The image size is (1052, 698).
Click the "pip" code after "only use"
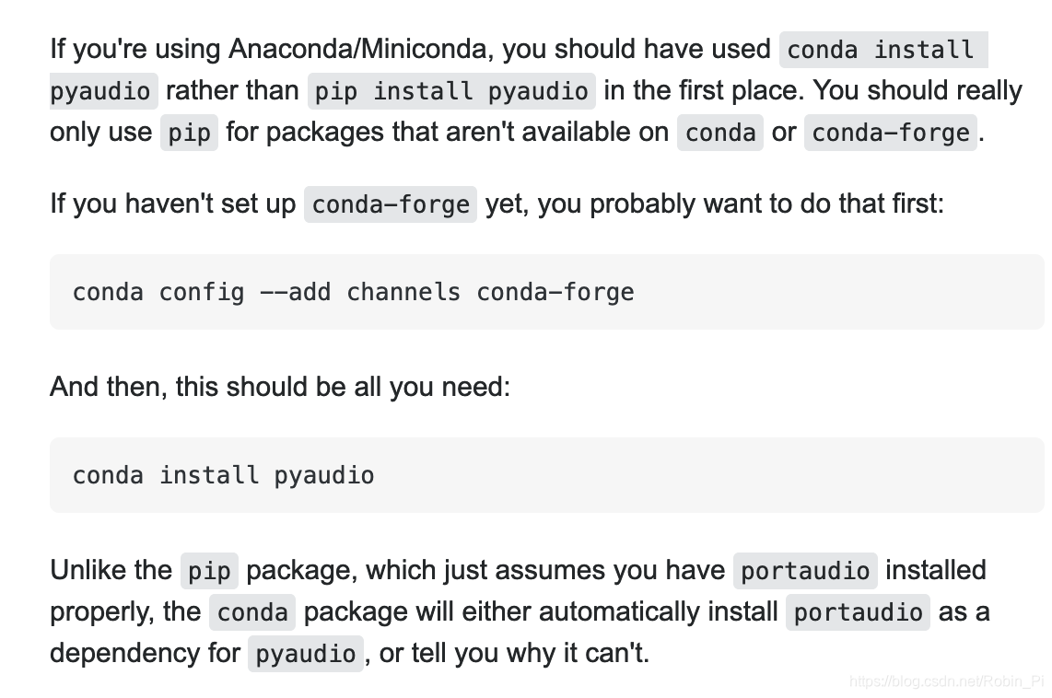189,133
